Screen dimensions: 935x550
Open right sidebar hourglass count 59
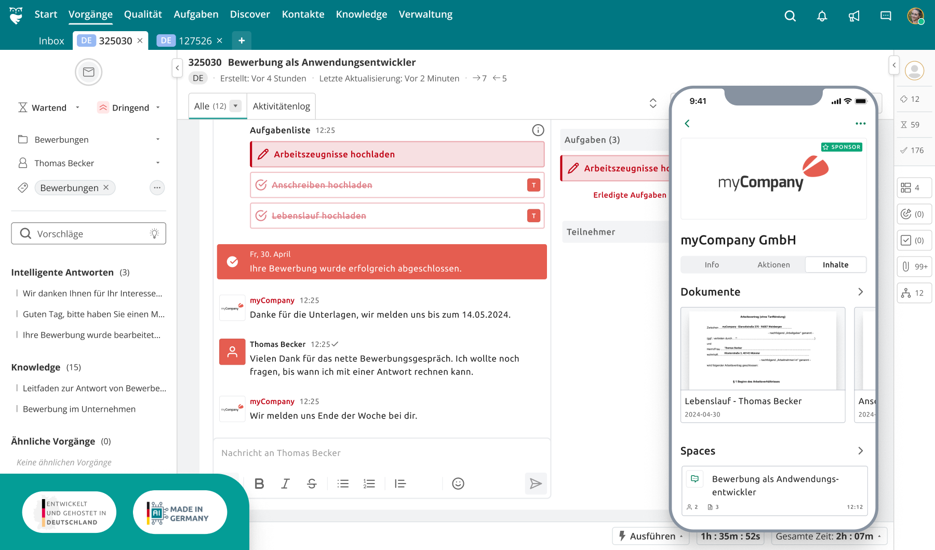tap(910, 125)
